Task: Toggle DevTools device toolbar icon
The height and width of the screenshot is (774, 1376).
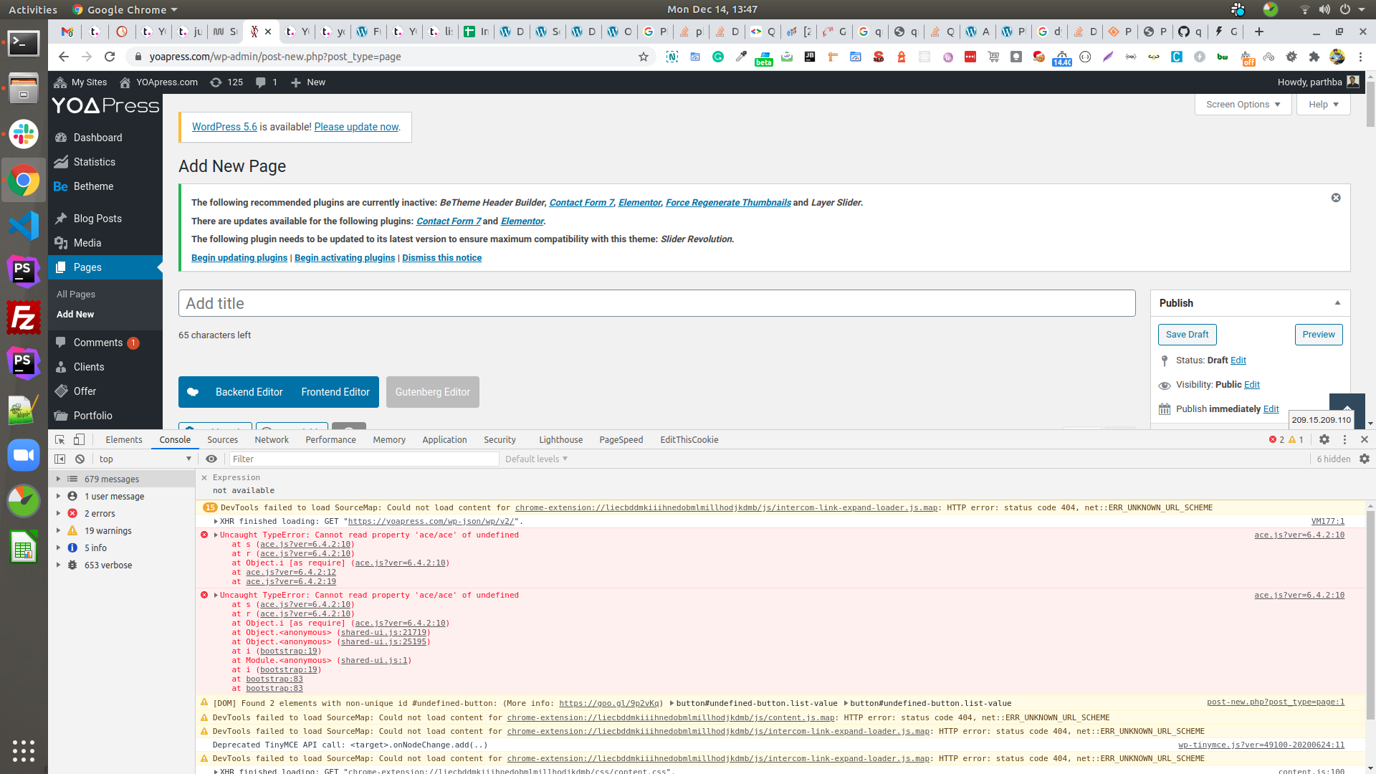Action: pyautogui.click(x=80, y=439)
